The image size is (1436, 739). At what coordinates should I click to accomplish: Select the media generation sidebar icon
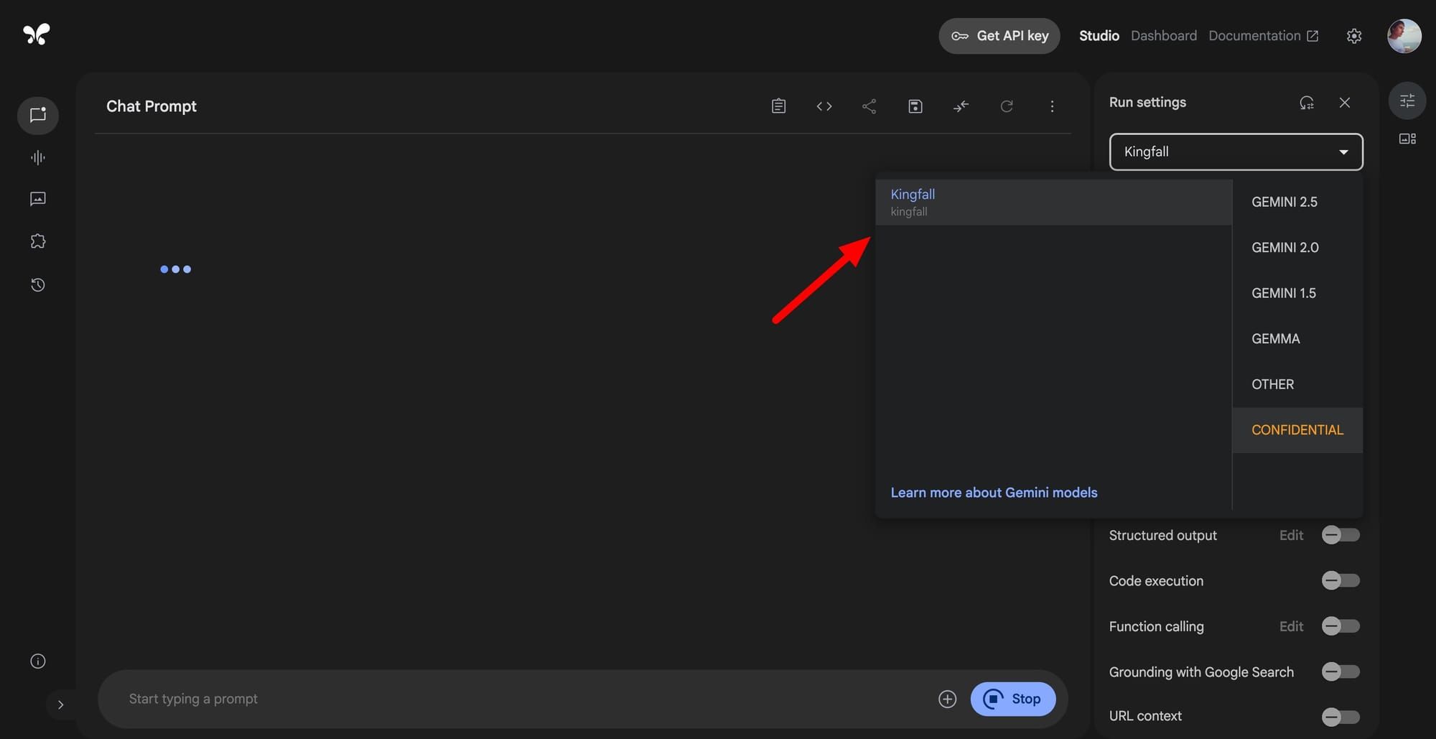[x=37, y=199]
